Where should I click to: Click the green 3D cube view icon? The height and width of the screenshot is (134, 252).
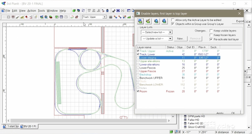[74, 11]
